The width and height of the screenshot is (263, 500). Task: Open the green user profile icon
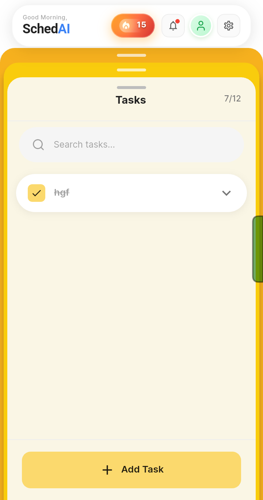[x=201, y=26]
